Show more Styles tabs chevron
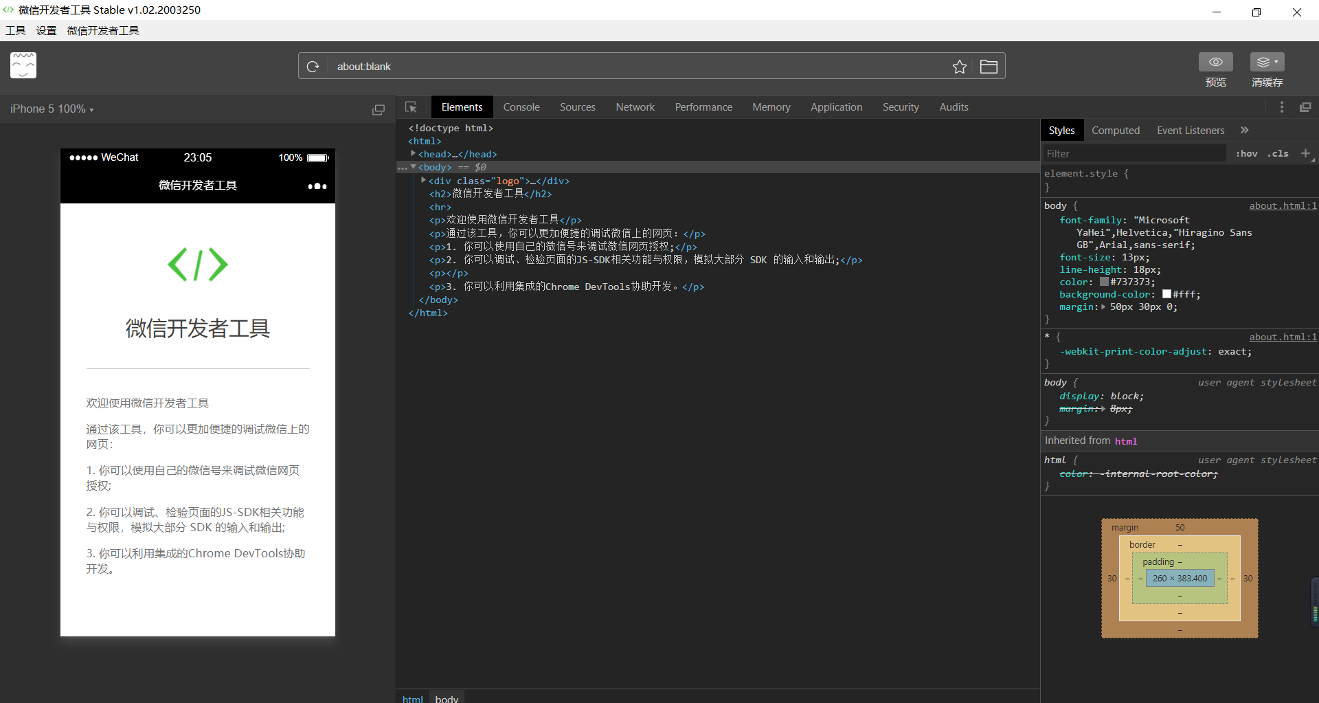This screenshot has height=703, width=1319. [x=1244, y=130]
